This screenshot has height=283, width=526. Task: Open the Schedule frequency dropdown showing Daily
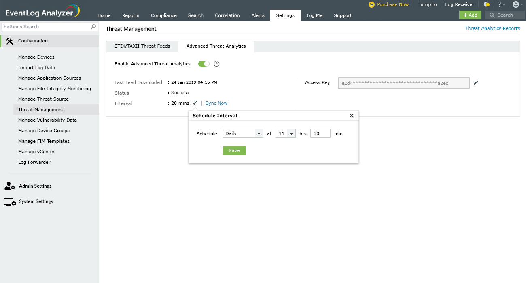pos(243,133)
